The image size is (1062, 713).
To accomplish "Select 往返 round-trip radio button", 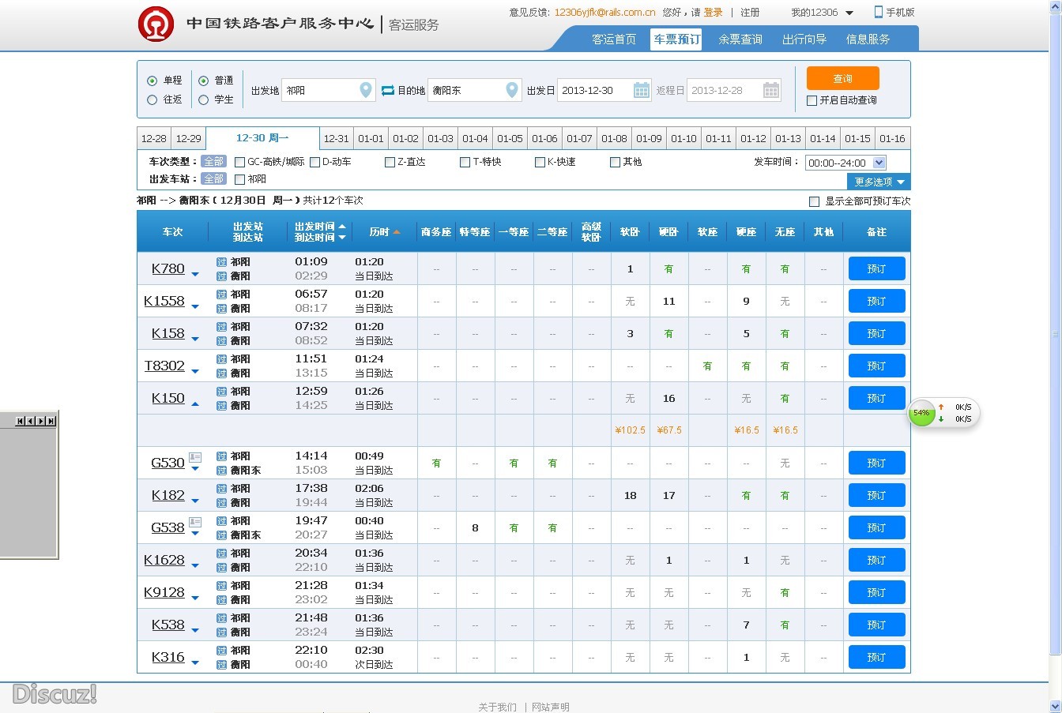I will (x=153, y=99).
